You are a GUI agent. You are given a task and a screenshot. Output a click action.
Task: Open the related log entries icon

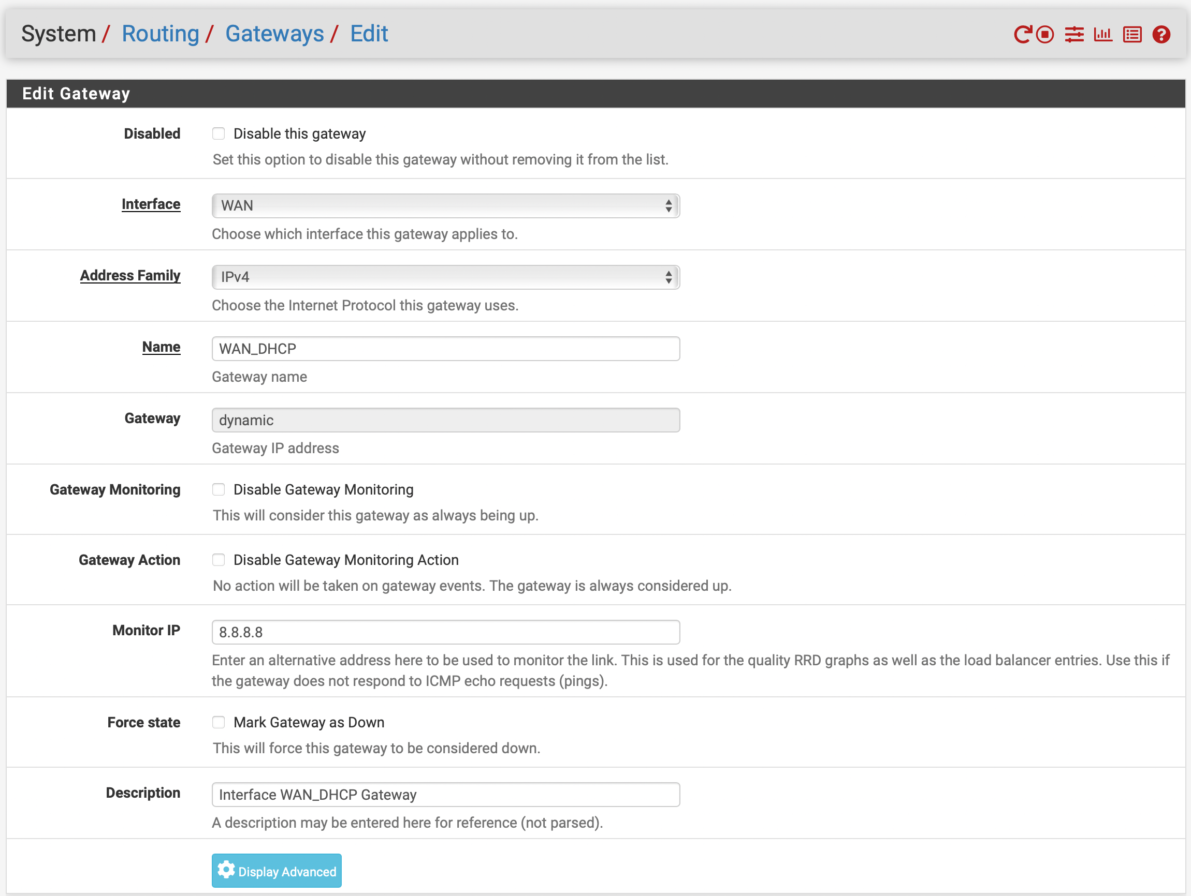tap(1132, 35)
